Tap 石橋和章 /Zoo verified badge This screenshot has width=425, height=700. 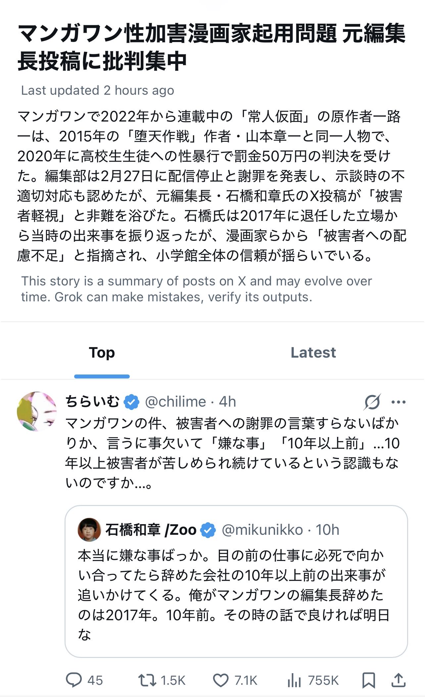[x=208, y=530]
